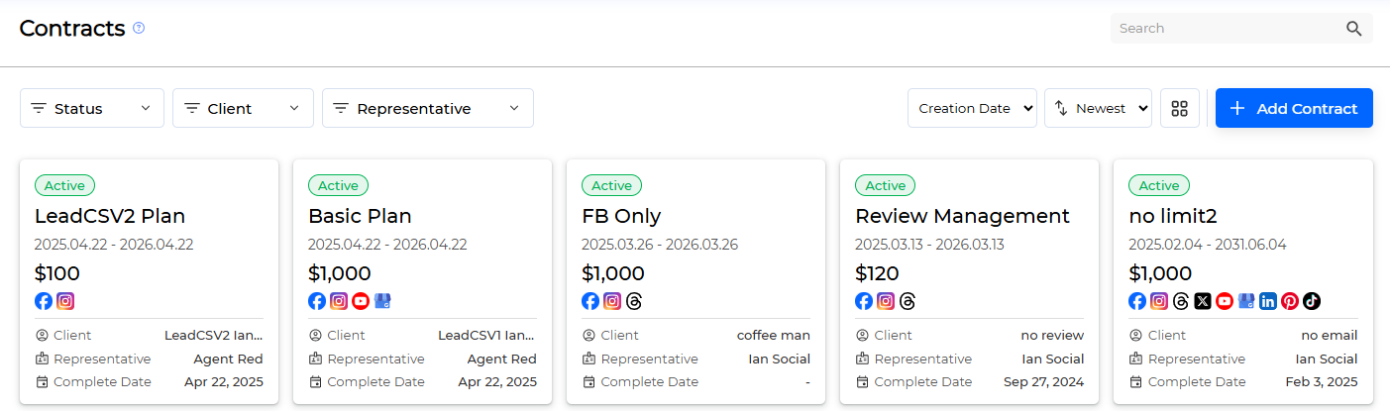The image size is (1390, 411).
Task: Click the Instagram icon on LeadCSV2 Plan card
Action: pos(65,301)
